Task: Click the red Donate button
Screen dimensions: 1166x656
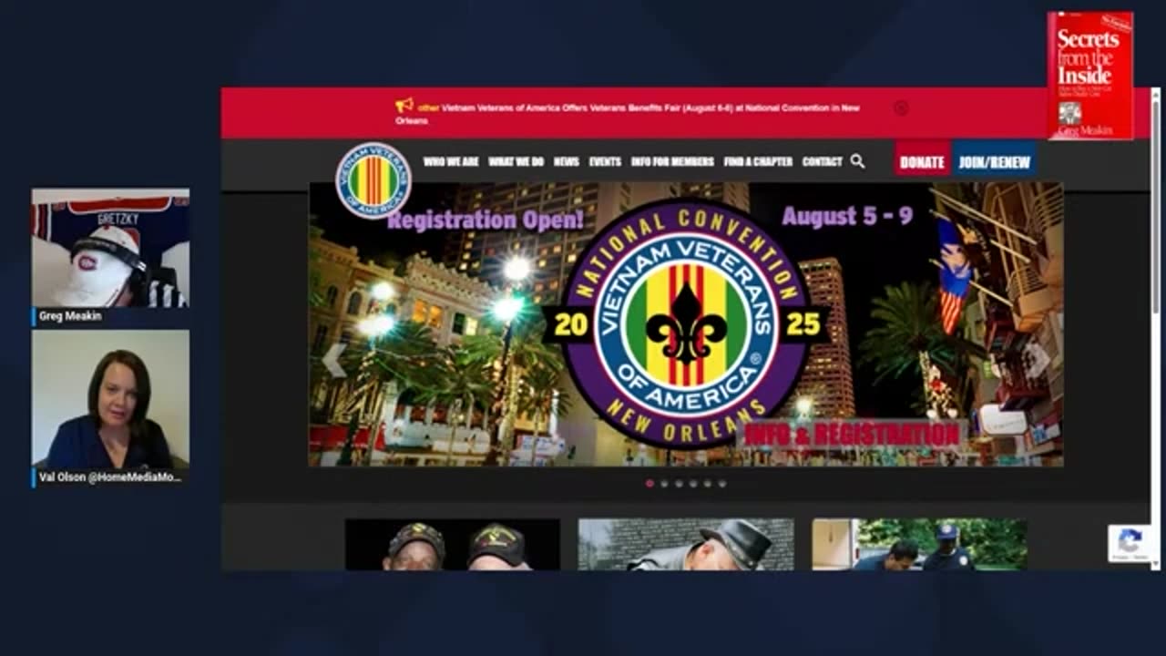Action: click(922, 162)
